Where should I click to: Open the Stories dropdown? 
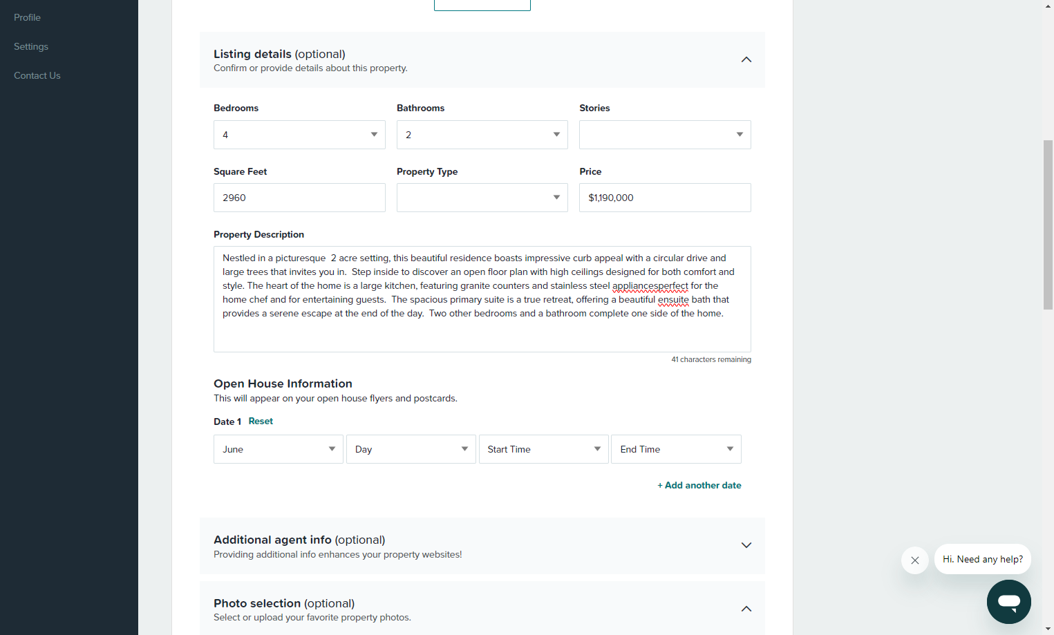665,135
